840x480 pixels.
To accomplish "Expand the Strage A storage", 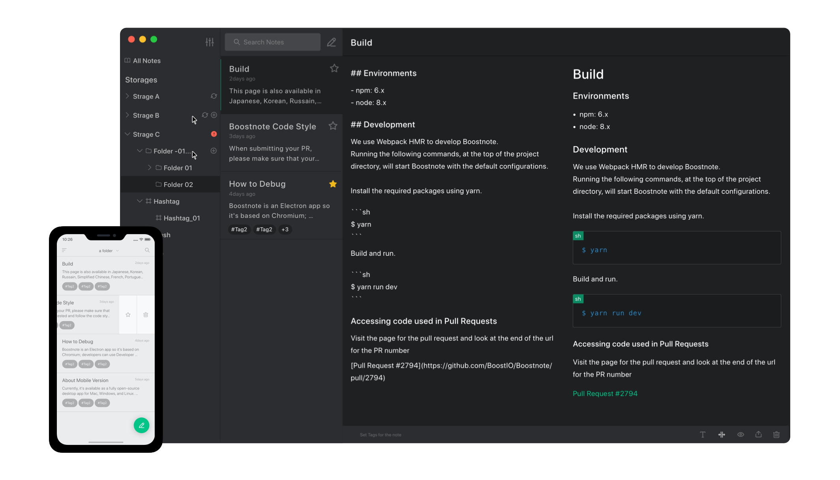I will coord(127,96).
